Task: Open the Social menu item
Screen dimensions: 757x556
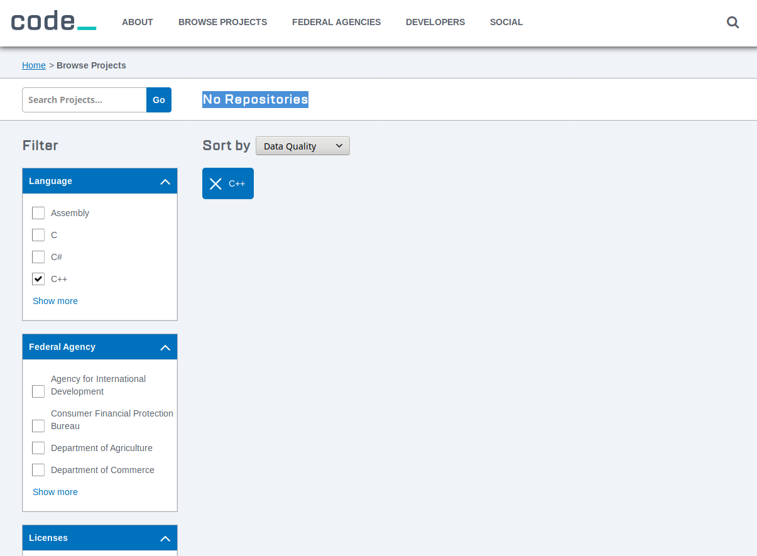Action: tap(506, 22)
